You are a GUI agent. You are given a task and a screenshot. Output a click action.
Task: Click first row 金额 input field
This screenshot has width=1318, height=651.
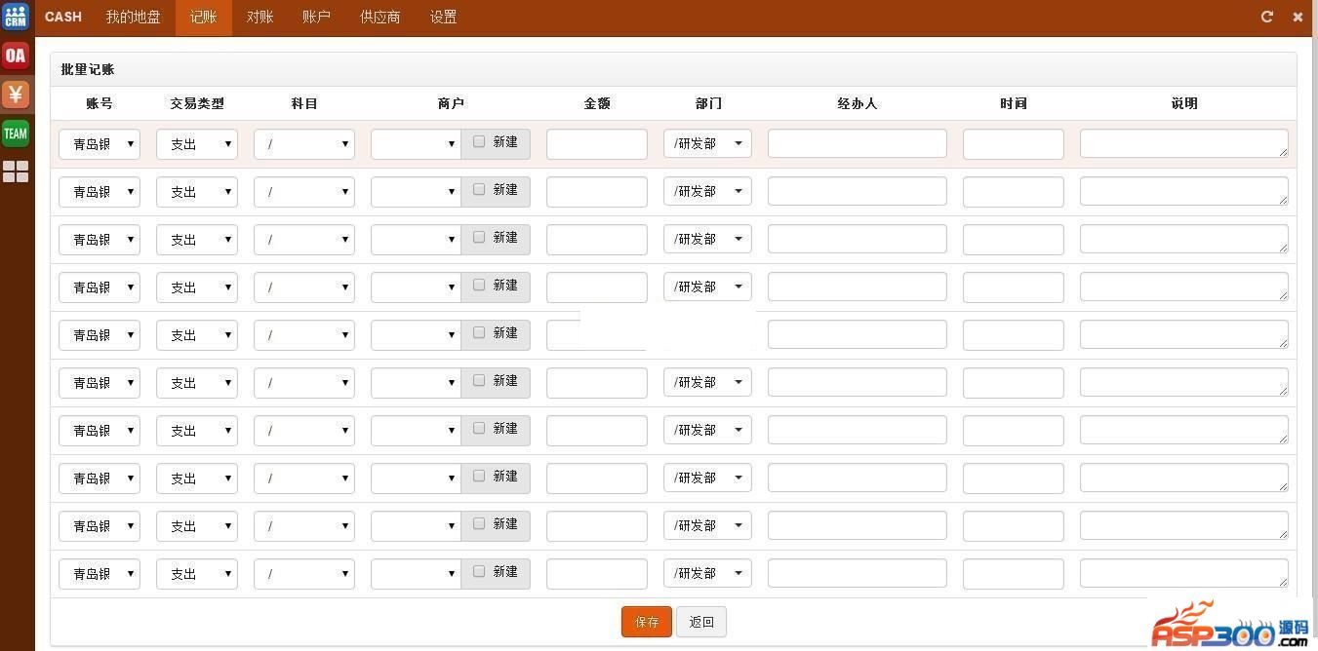coord(597,144)
